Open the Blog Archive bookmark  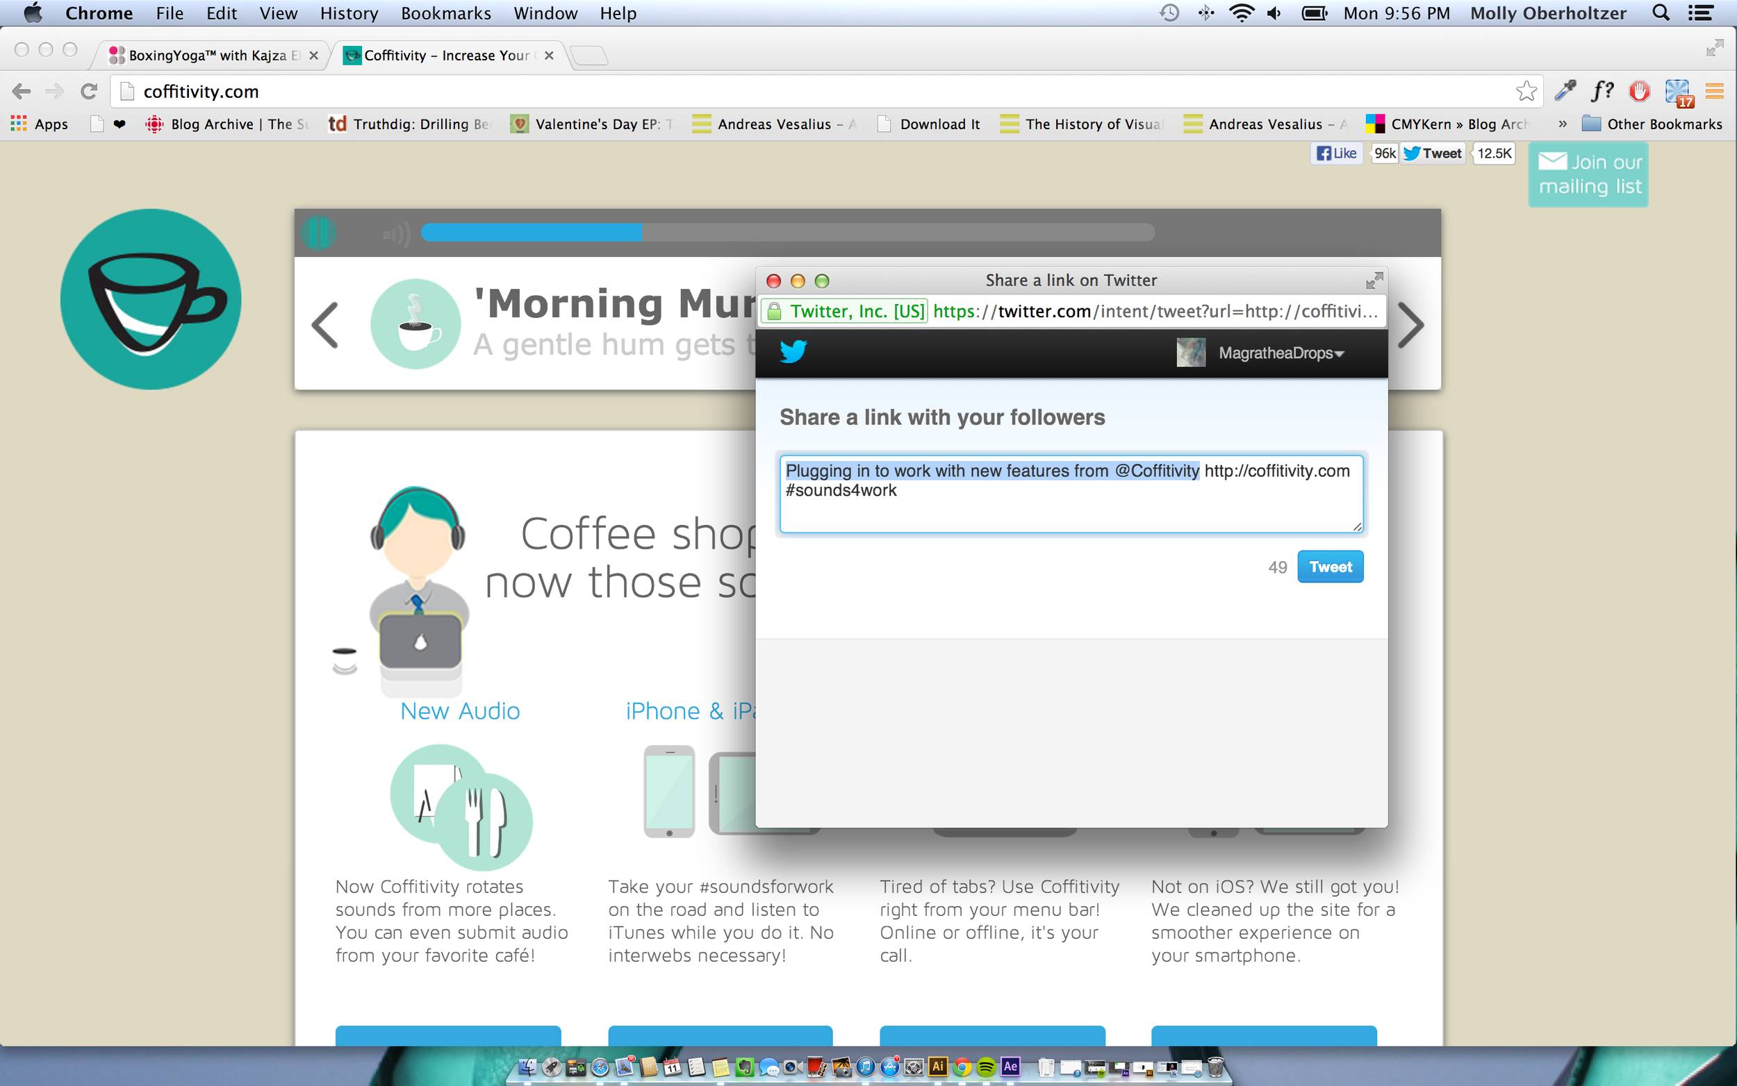[x=227, y=124]
